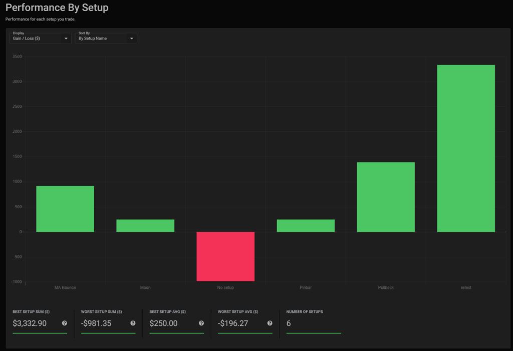Click the retest label on the x-axis
Screen dimensions: 513x351
(466, 287)
